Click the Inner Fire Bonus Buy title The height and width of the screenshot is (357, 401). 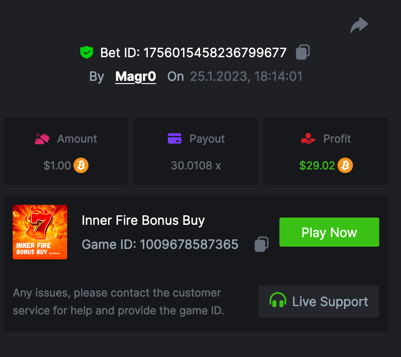(x=143, y=220)
